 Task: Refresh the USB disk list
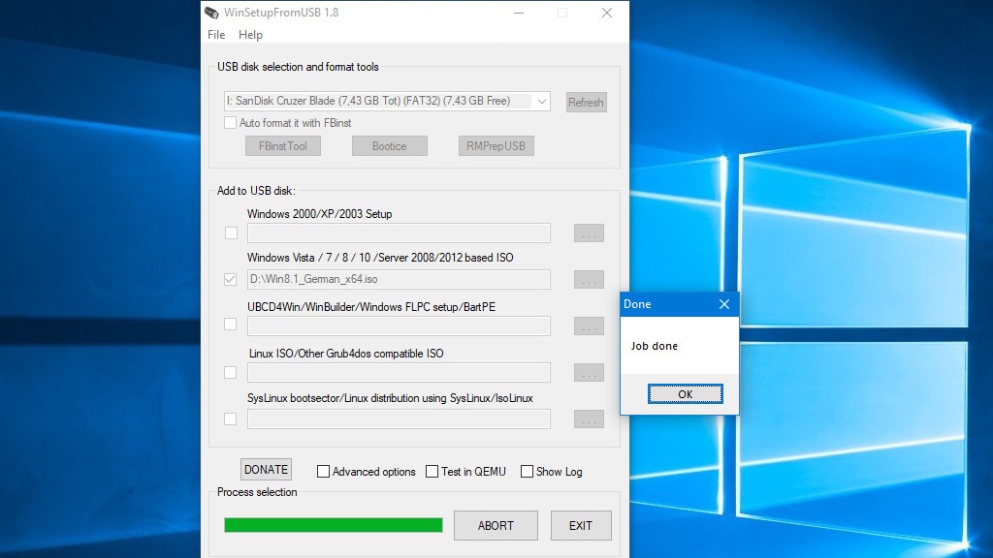tap(586, 102)
